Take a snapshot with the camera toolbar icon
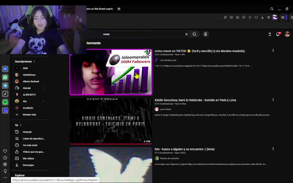The width and height of the screenshot is (293, 183). [238, 17]
